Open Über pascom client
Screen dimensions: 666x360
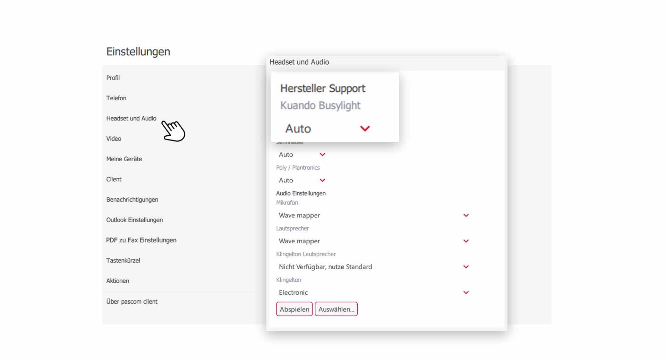(x=132, y=301)
